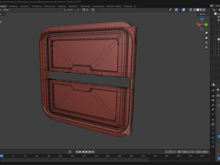This screenshot has width=220, height=165.
Task: Toggle snapping magnet in viewport header
Action: point(84,10)
